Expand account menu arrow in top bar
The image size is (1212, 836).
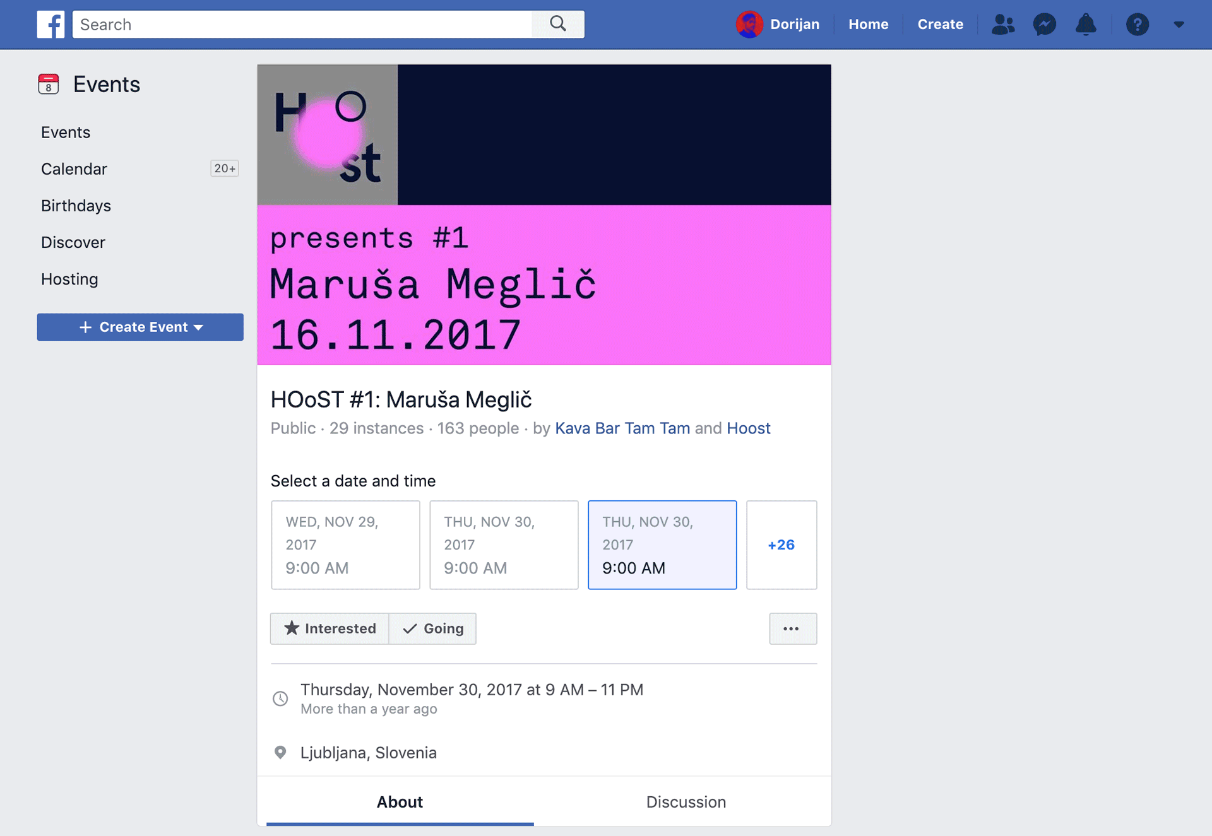tap(1179, 25)
